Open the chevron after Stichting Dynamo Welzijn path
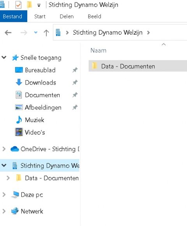Screen dimensions: 187x226 148,33
